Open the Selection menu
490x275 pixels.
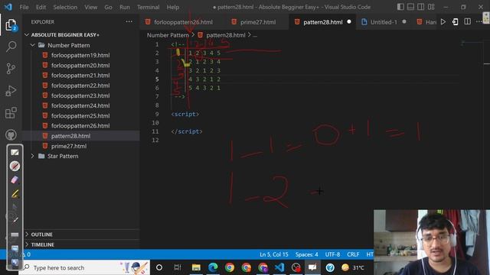[65, 7]
